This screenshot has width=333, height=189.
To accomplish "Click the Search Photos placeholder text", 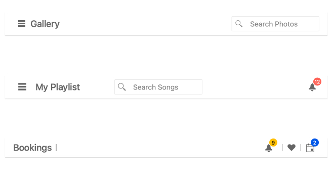I will coord(274,24).
